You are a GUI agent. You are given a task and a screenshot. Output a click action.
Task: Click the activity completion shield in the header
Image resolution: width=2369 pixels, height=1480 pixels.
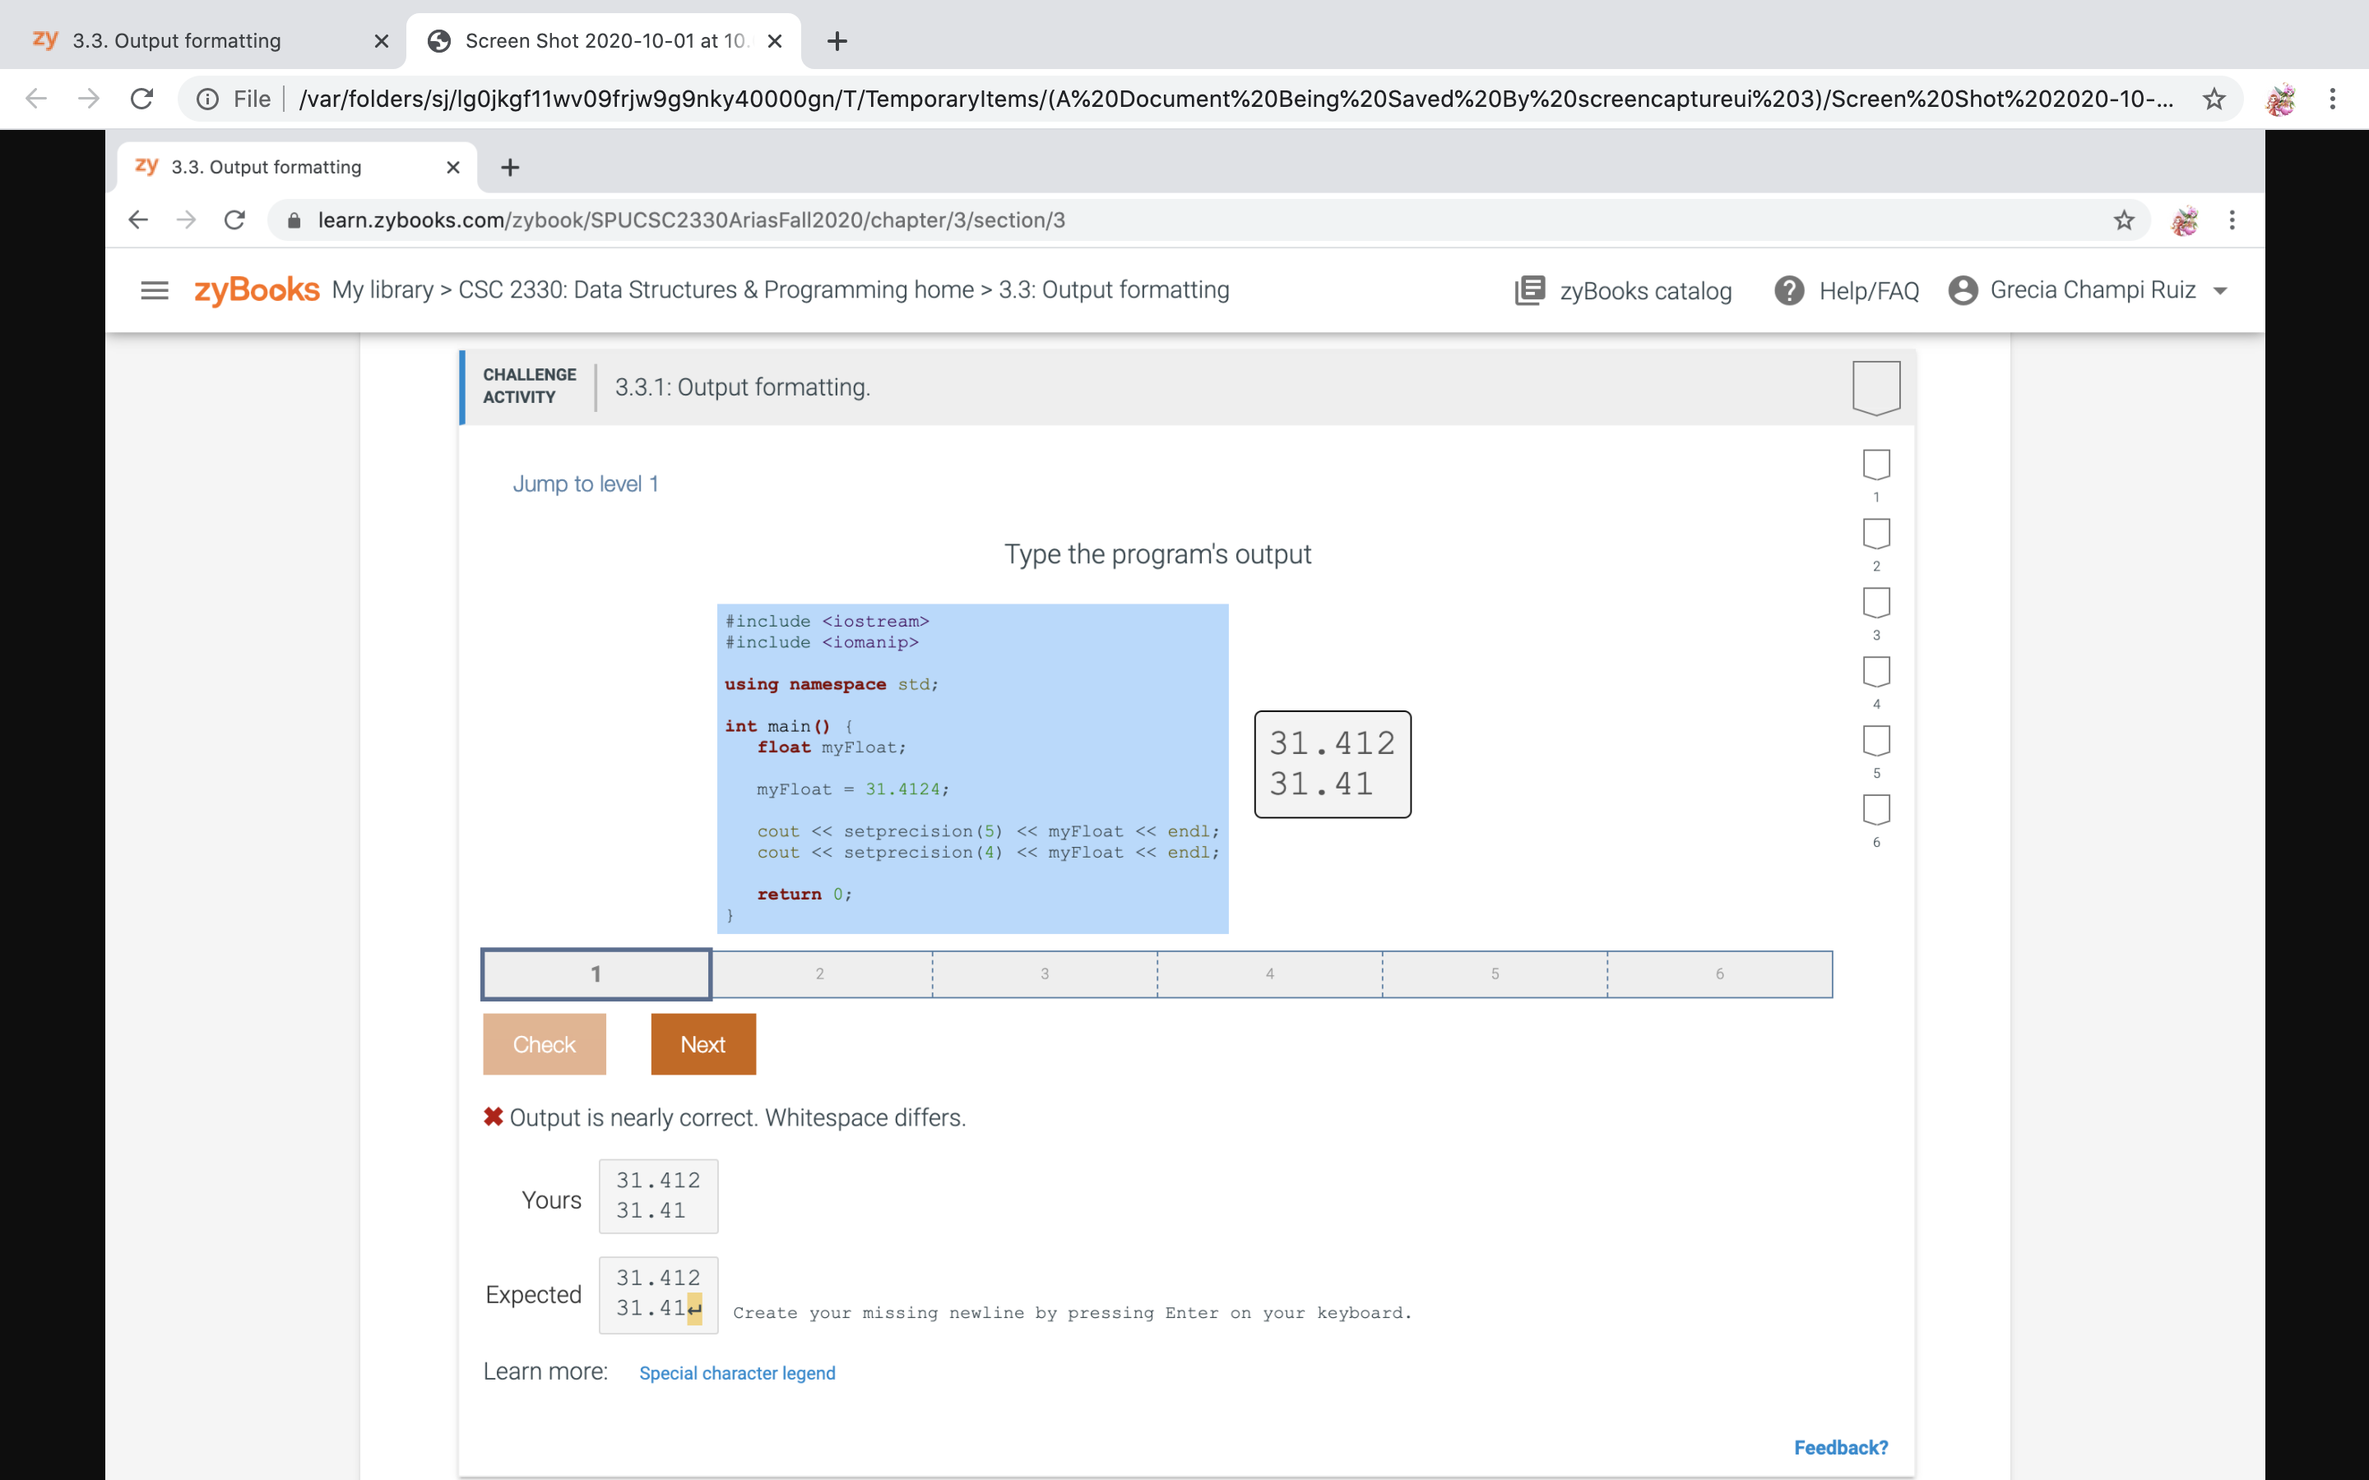click(x=1875, y=387)
